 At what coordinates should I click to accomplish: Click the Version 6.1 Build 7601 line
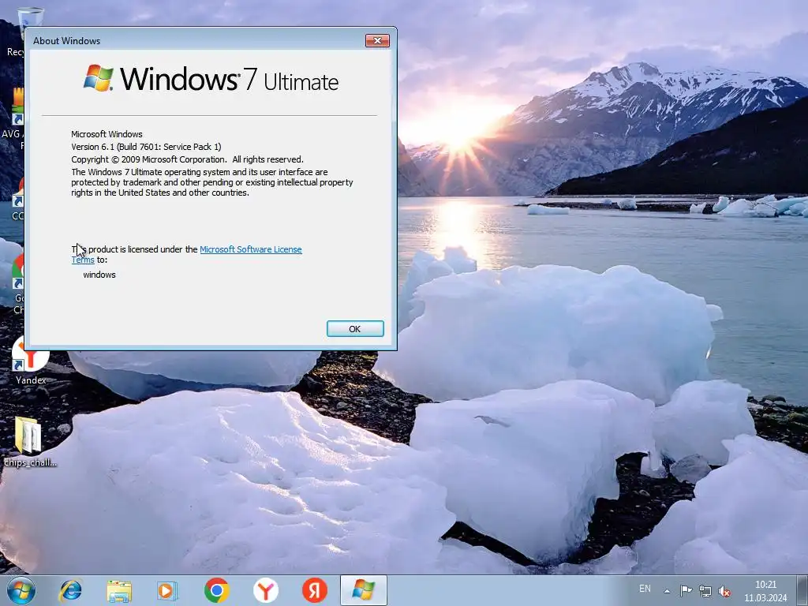(x=146, y=147)
